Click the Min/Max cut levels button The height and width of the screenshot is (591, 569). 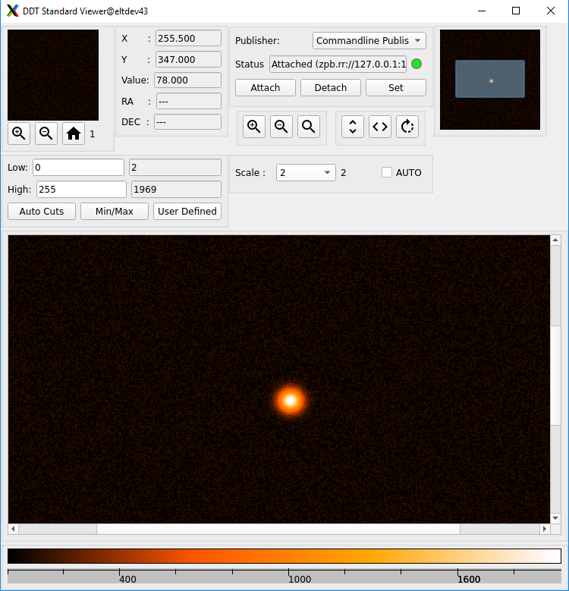pyautogui.click(x=115, y=212)
